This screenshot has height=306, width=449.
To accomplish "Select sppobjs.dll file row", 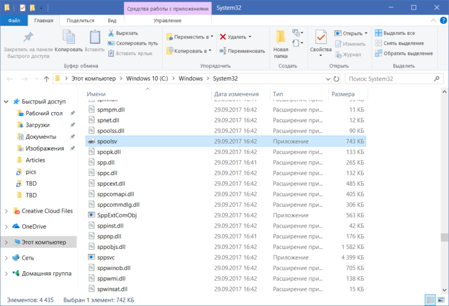I will point(226,247).
